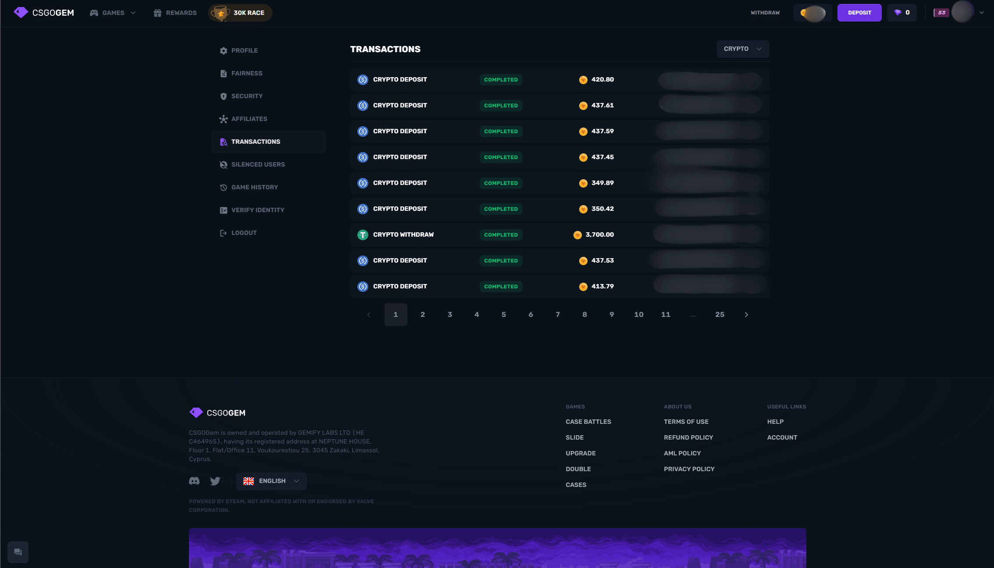The height and width of the screenshot is (568, 994).
Task: Click the USDC icon on 437.59 deposit
Action: (363, 131)
